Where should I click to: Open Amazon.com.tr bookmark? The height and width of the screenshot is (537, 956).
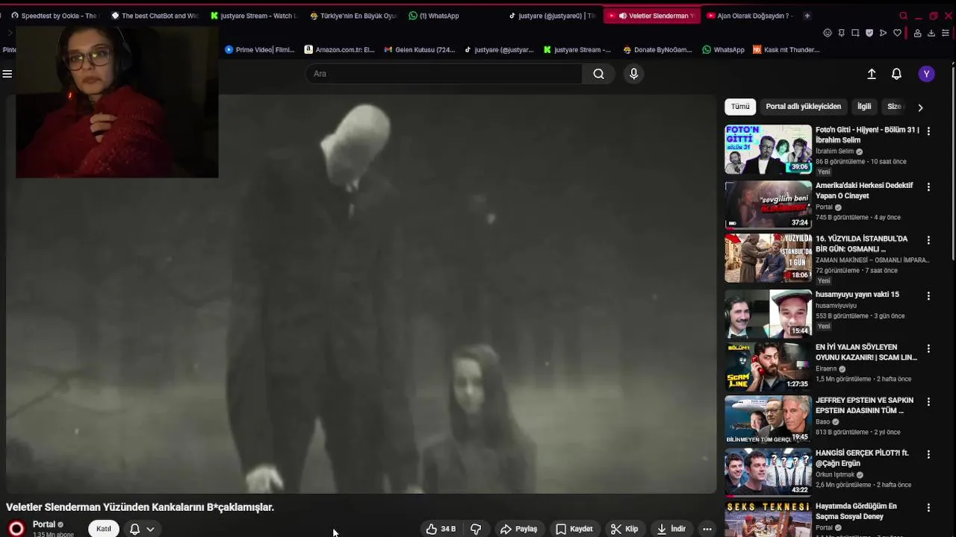pos(340,50)
